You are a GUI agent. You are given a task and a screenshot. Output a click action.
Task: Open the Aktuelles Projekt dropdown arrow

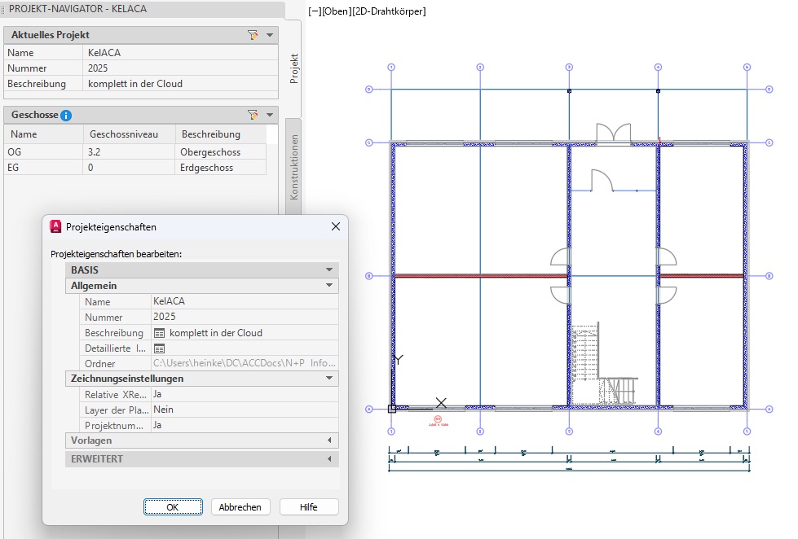270,35
